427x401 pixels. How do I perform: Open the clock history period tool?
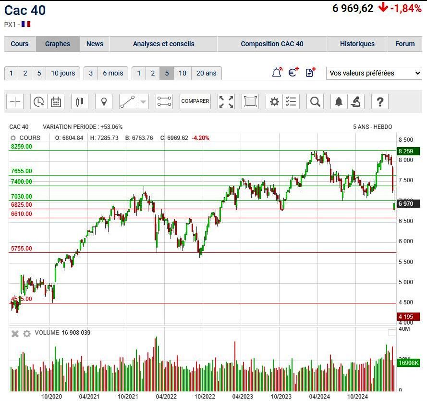coord(39,101)
